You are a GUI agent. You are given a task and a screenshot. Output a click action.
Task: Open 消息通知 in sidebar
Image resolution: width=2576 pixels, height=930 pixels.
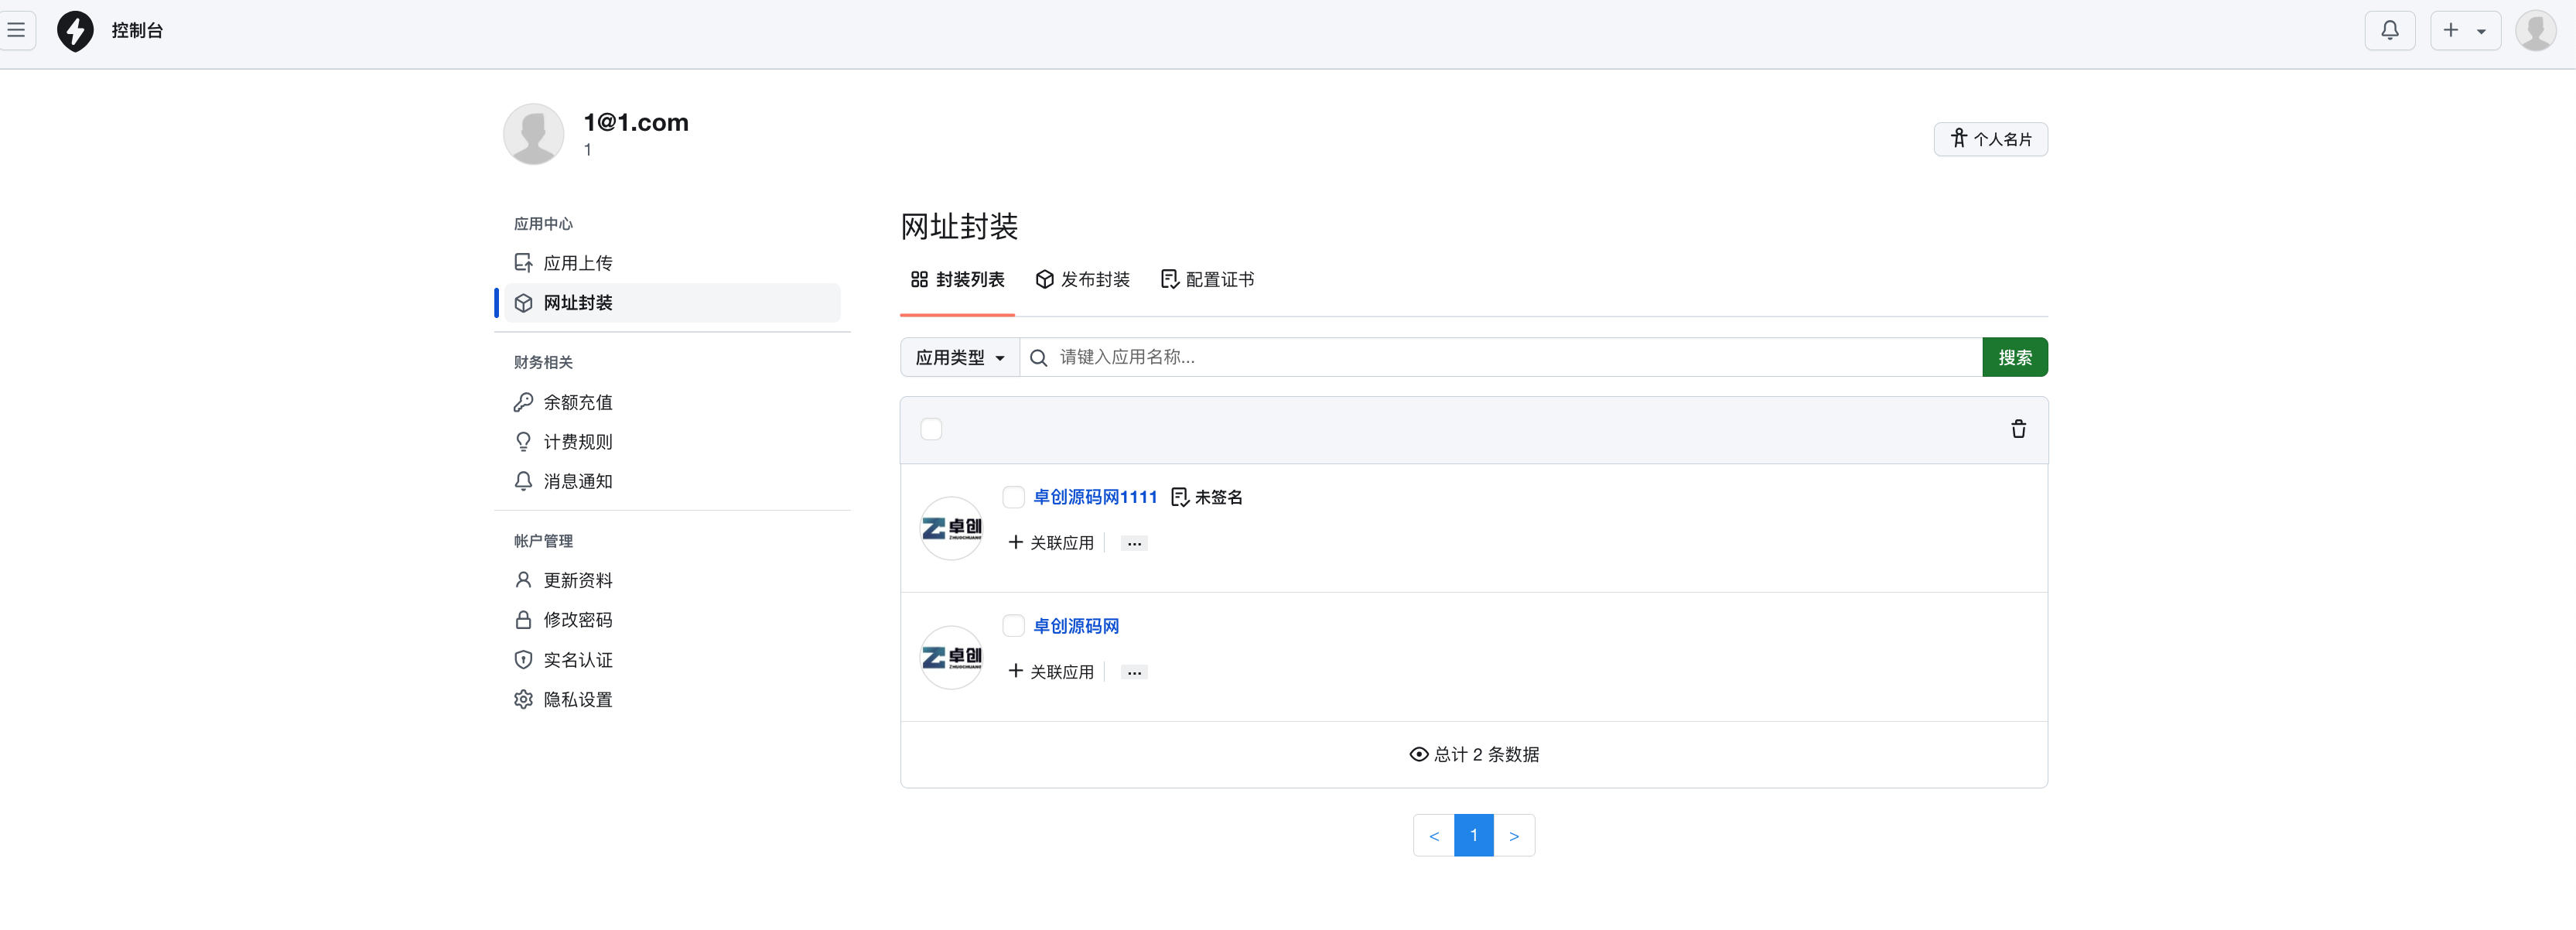672,481
